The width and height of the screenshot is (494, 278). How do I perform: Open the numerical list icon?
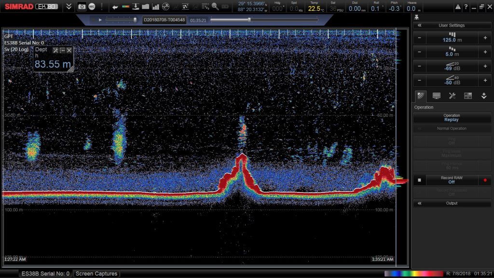pyautogui.click(x=205, y=7)
